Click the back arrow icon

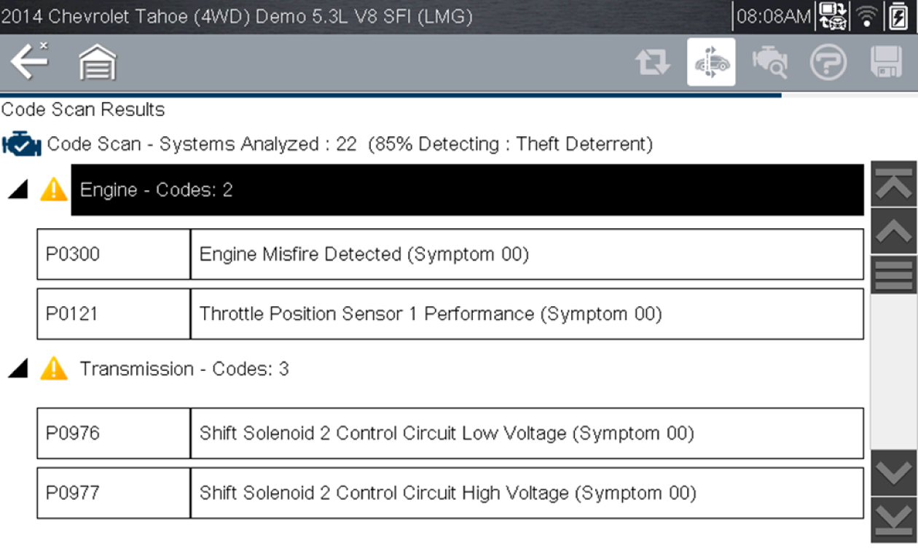coord(29,63)
